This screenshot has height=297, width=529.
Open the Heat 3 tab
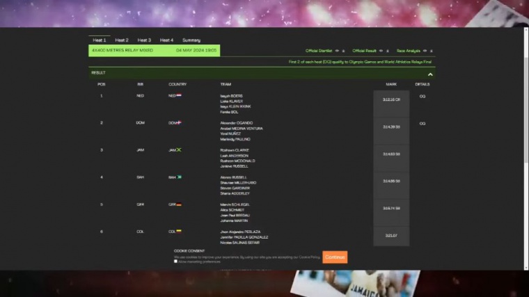pos(144,40)
